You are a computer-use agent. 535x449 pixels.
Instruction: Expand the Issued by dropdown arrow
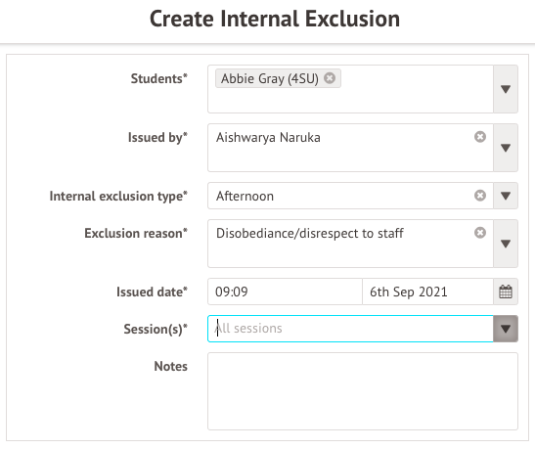pos(506,148)
